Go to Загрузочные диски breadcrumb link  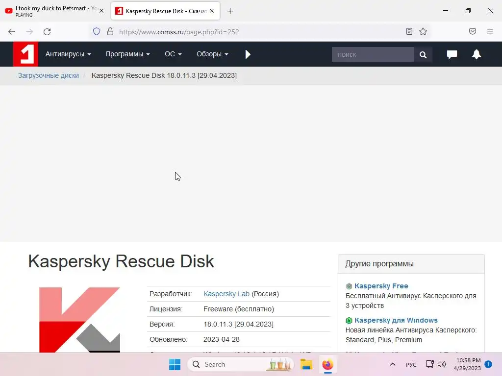(49, 75)
